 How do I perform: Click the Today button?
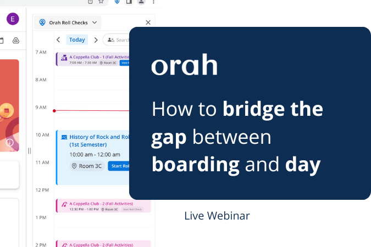pyautogui.click(x=77, y=40)
